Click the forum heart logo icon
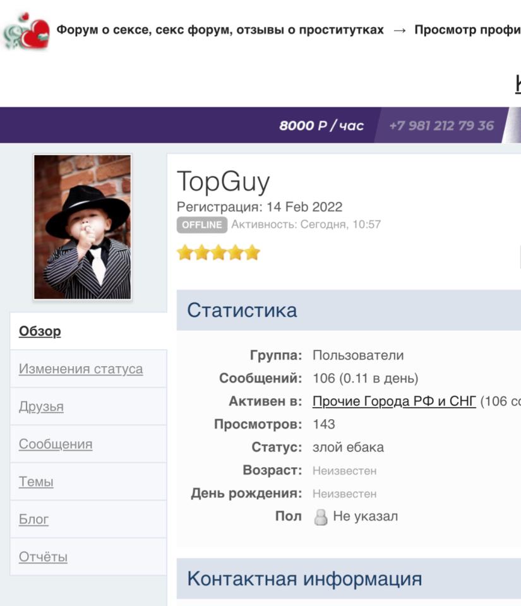Viewport: 521px width, 606px height. (27, 31)
